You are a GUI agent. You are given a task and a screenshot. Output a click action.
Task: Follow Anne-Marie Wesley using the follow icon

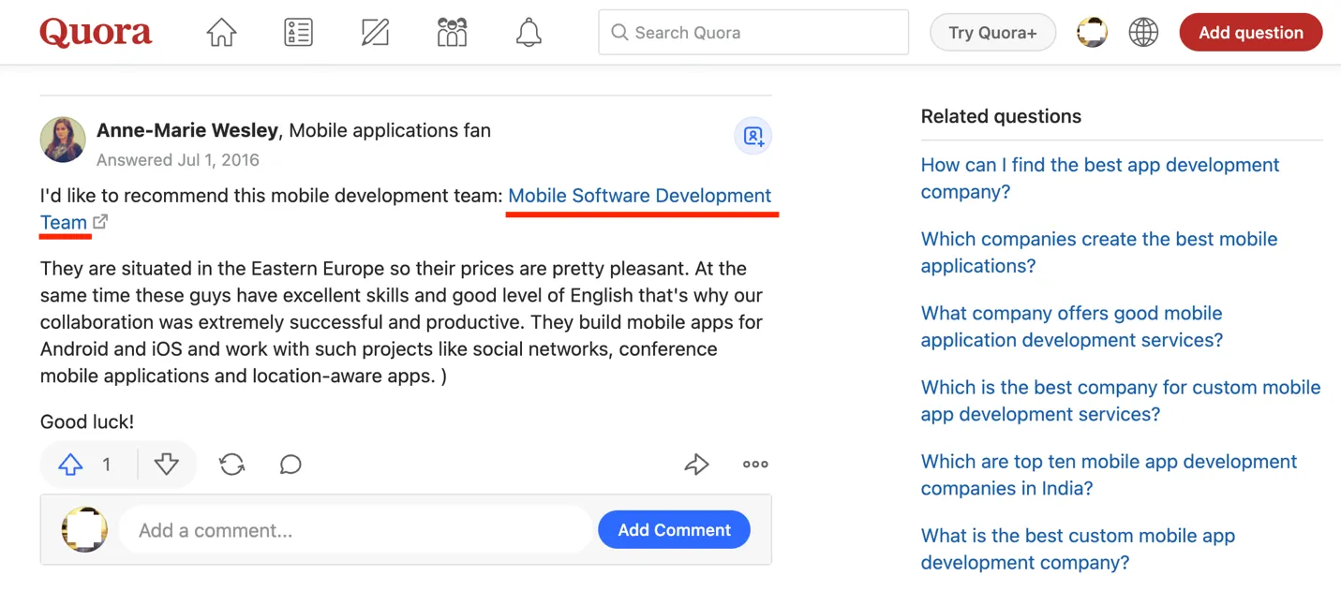(752, 136)
